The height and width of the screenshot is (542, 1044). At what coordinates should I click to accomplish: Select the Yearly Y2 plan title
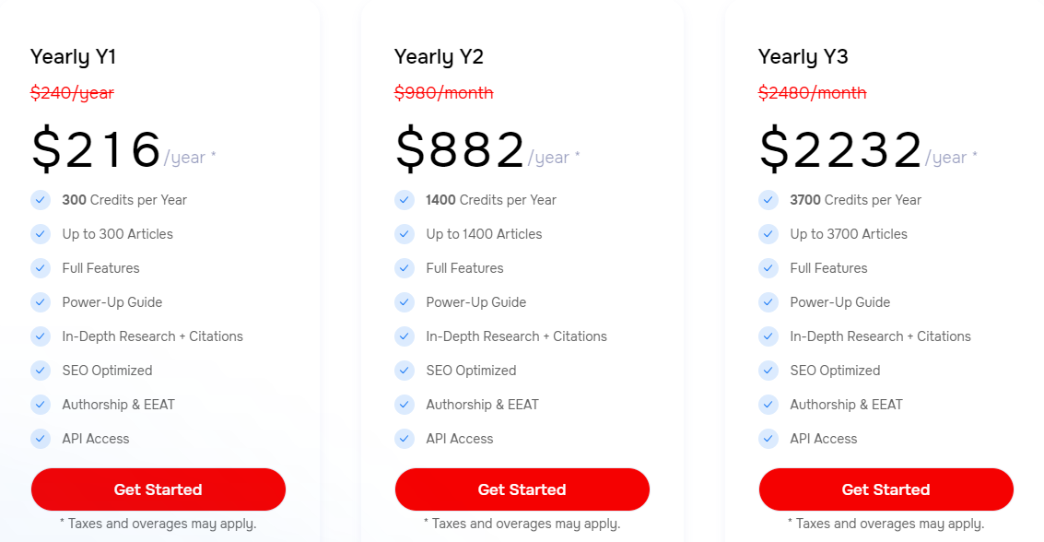439,57
